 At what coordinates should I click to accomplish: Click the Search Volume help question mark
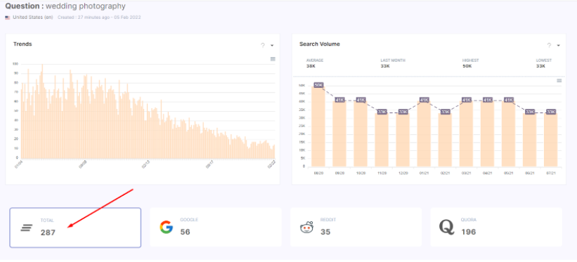(x=549, y=45)
